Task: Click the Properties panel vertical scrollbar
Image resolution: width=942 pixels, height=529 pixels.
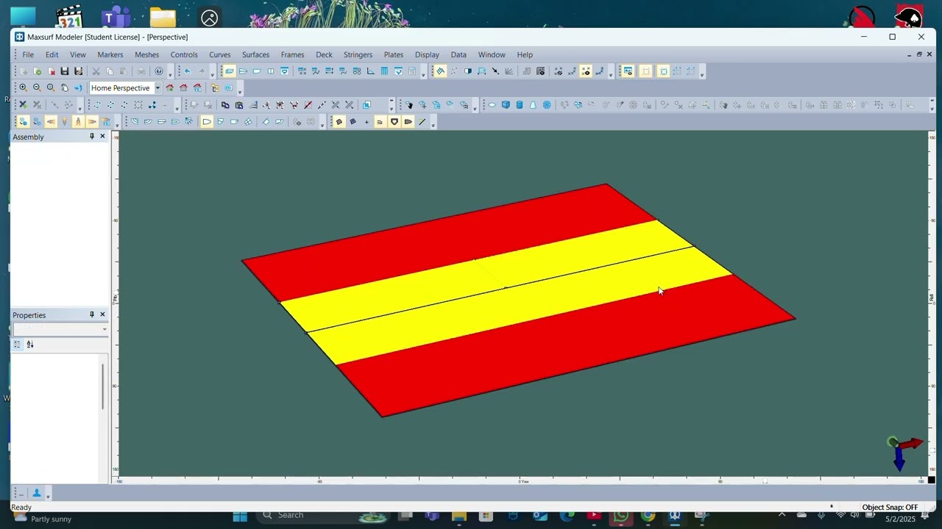Action: (103, 386)
